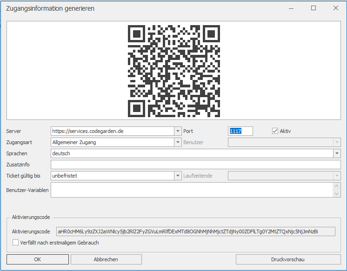This screenshot has height=271, width=347.
Task: Uncheck the Aktiv checkbox
Action: (275, 131)
